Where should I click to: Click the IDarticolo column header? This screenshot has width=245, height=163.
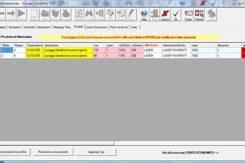coord(151,45)
